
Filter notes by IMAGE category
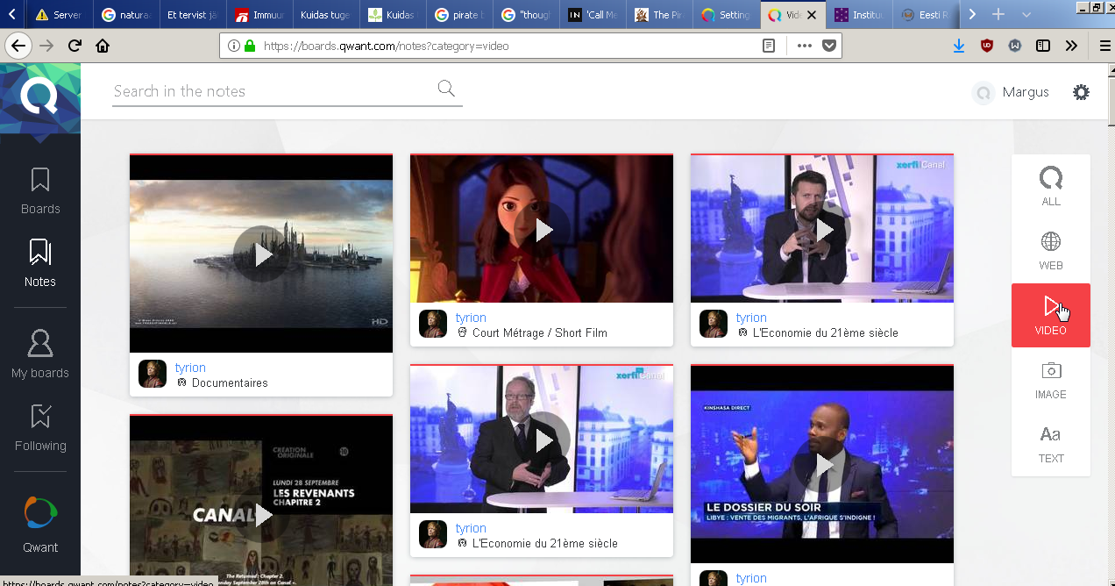(x=1050, y=380)
